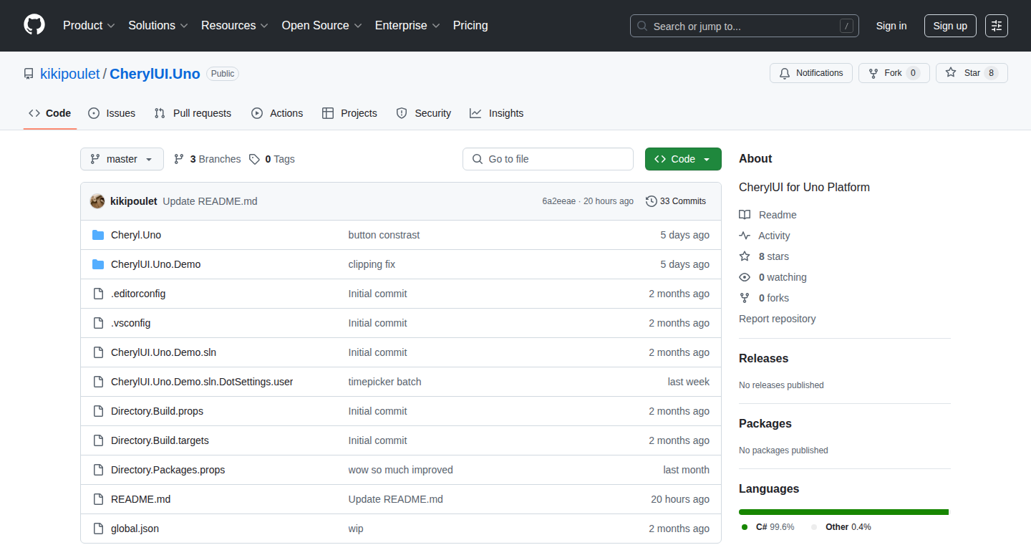Expand the Solutions menu
1031x545 pixels.
click(x=158, y=26)
